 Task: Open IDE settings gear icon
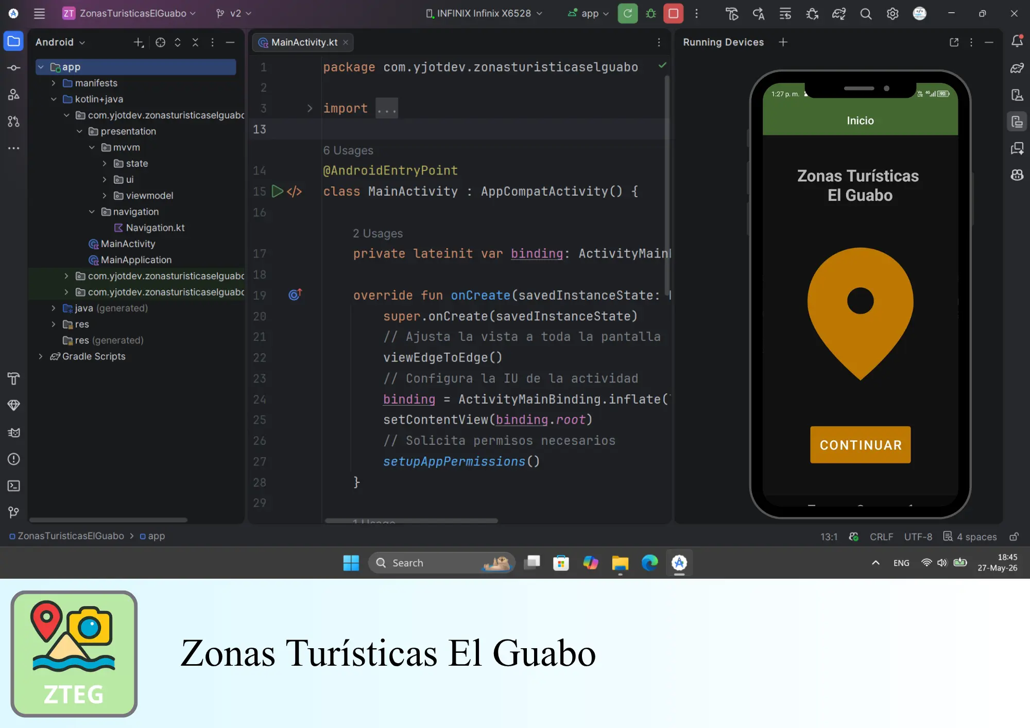[x=892, y=14]
